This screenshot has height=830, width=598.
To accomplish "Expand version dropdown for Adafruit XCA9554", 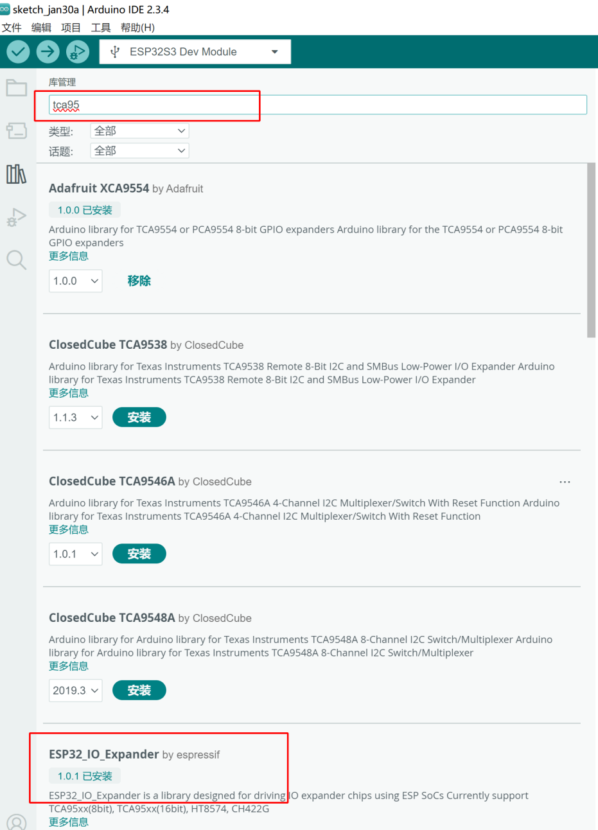I will click(76, 281).
